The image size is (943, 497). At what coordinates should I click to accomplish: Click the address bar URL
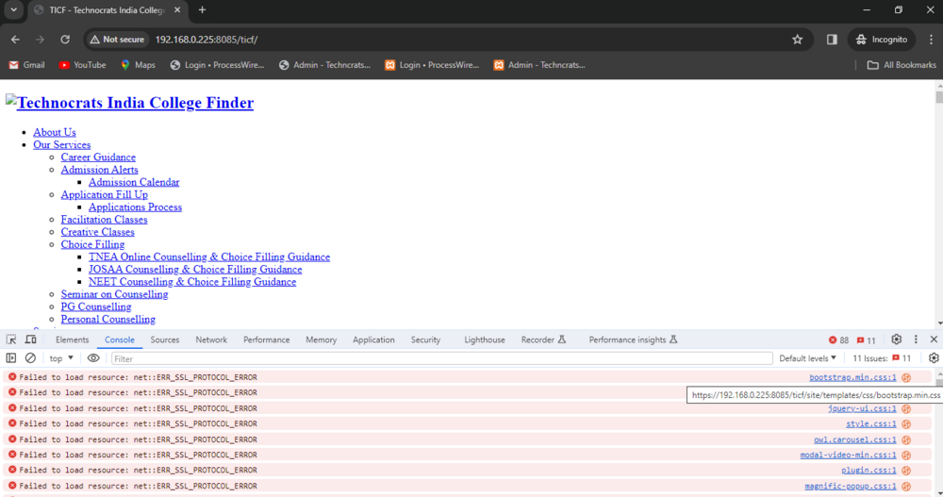tap(207, 40)
